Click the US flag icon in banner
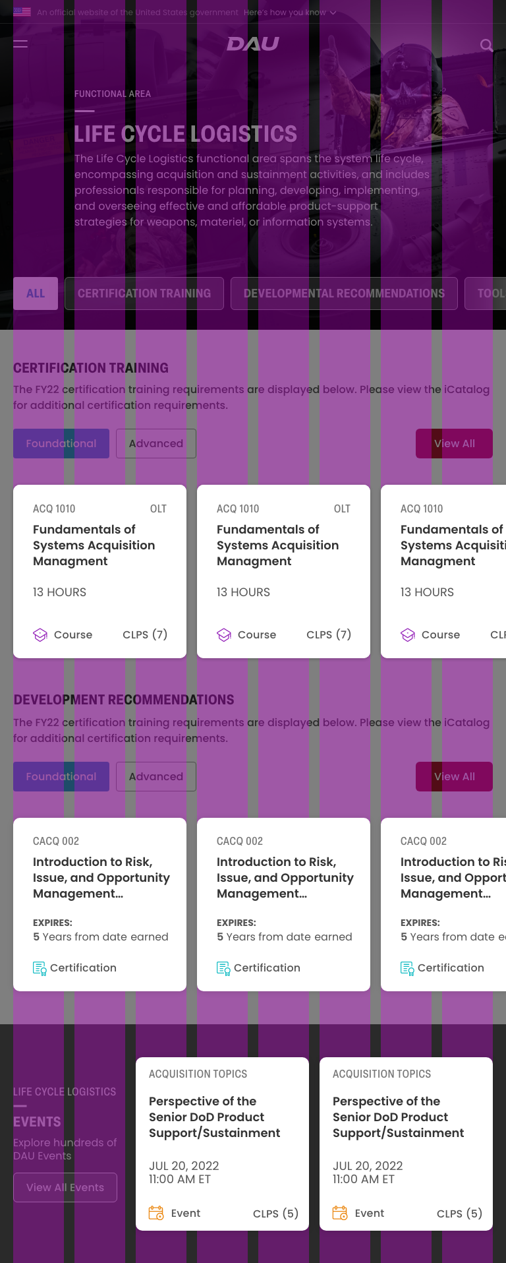This screenshot has width=506, height=1263. click(x=22, y=12)
